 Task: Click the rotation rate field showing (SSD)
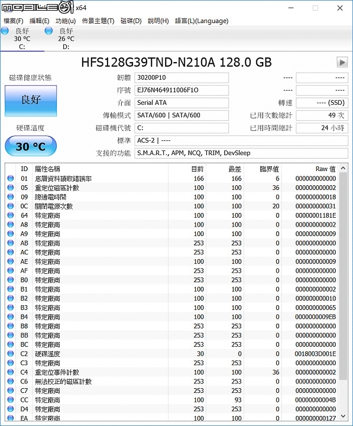tap(322, 103)
